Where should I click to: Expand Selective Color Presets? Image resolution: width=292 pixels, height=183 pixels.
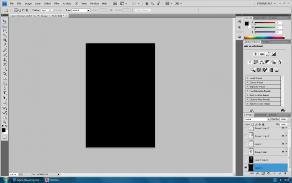[248, 103]
